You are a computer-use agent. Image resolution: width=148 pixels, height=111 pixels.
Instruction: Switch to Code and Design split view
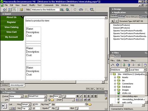tap(9, 9)
